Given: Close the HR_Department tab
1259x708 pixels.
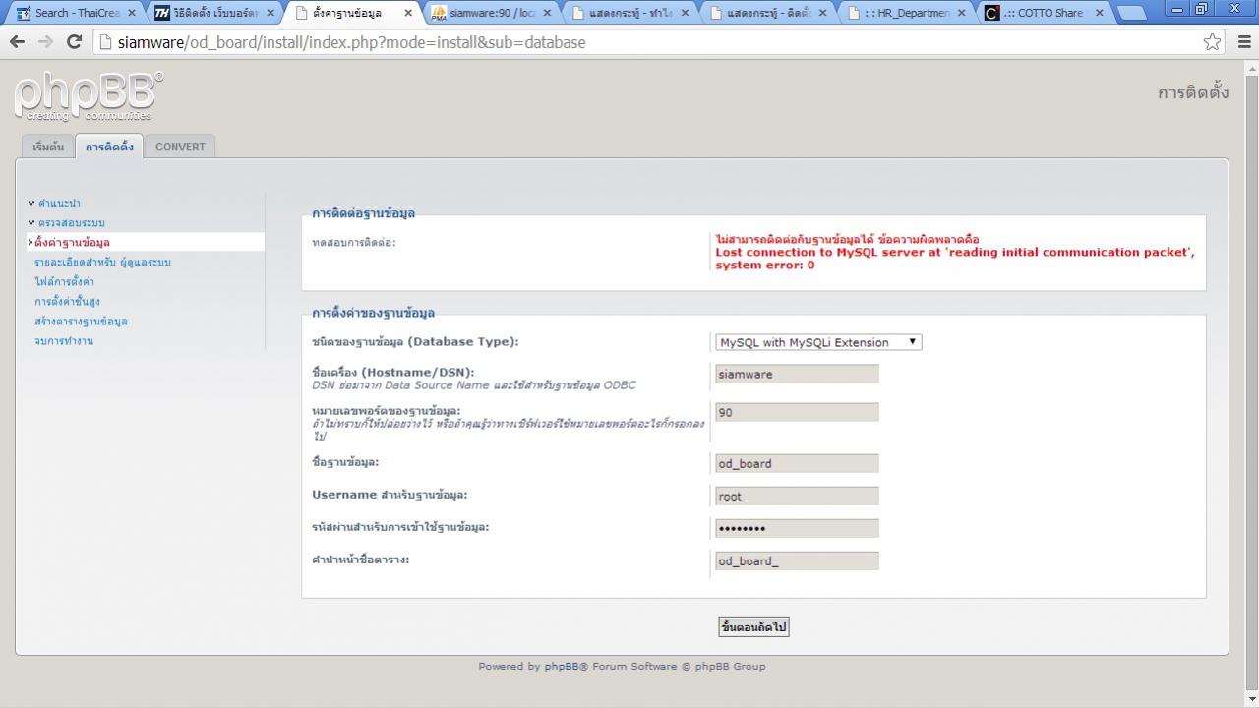Looking at the screenshot, I should coord(961,13).
